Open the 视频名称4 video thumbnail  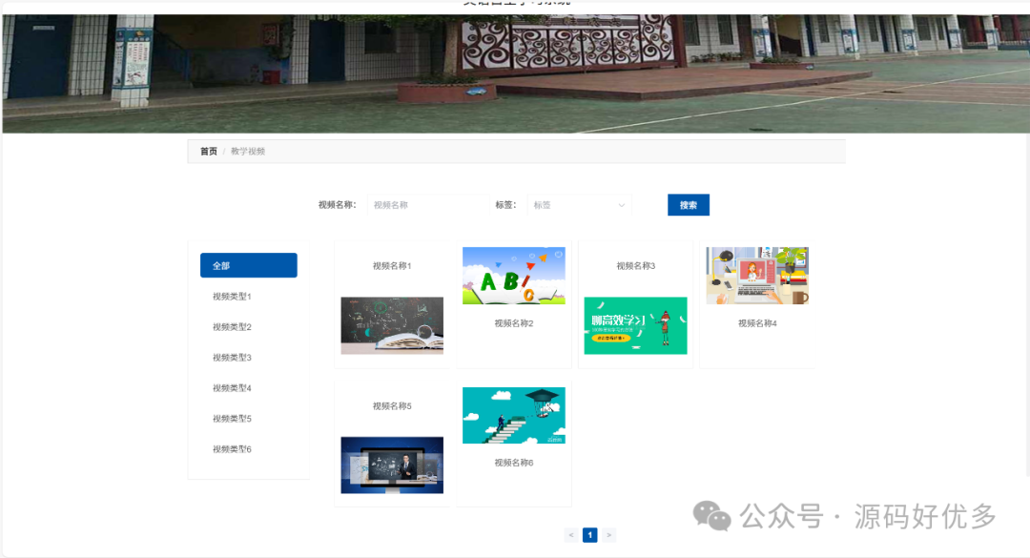click(x=756, y=276)
